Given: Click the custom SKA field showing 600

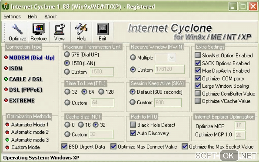Looking at the screenshot, I should point(168,103).
